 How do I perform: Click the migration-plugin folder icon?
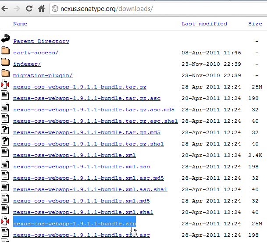[x=5, y=73]
